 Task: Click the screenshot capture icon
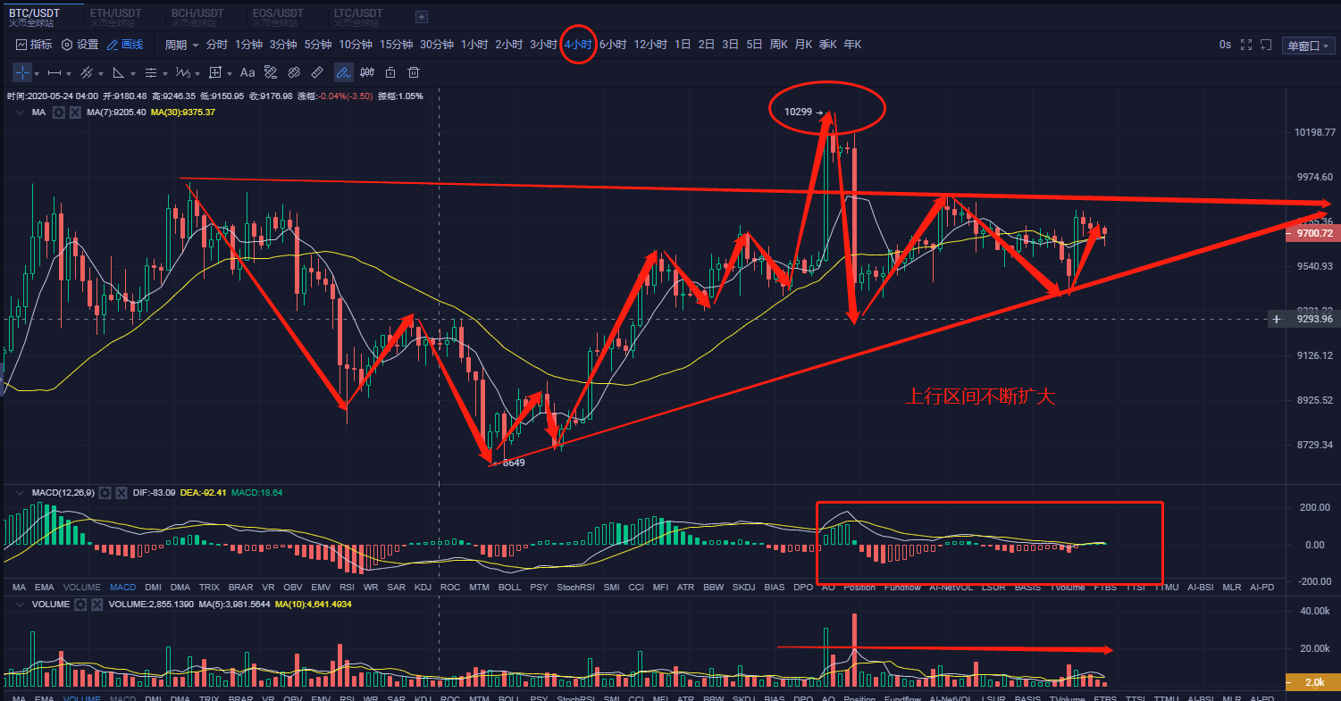[1265, 44]
